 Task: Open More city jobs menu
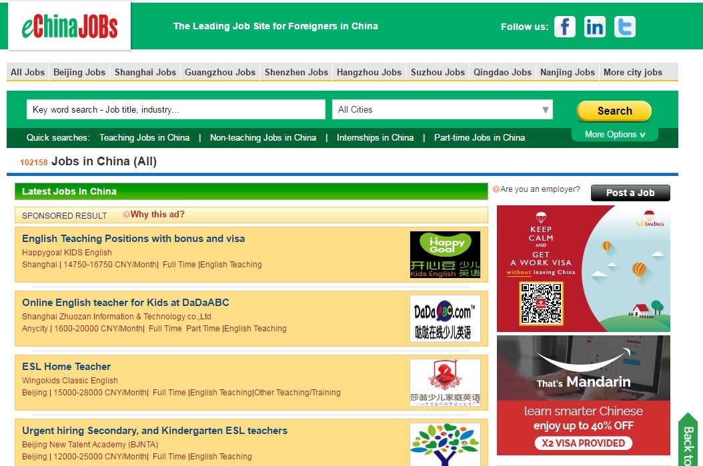pos(632,72)
